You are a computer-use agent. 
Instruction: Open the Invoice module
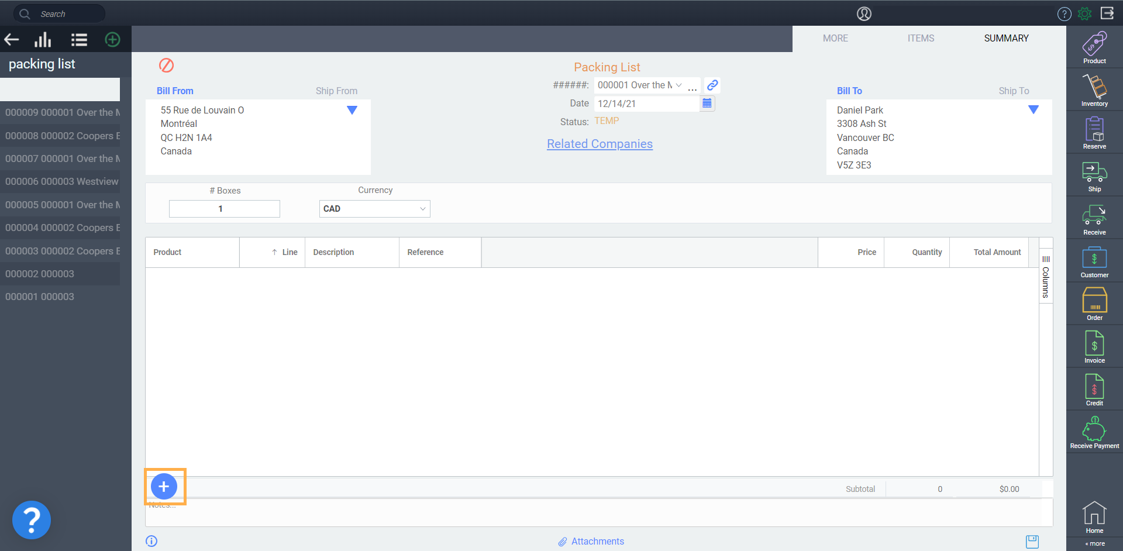[x=1094, y=347]
